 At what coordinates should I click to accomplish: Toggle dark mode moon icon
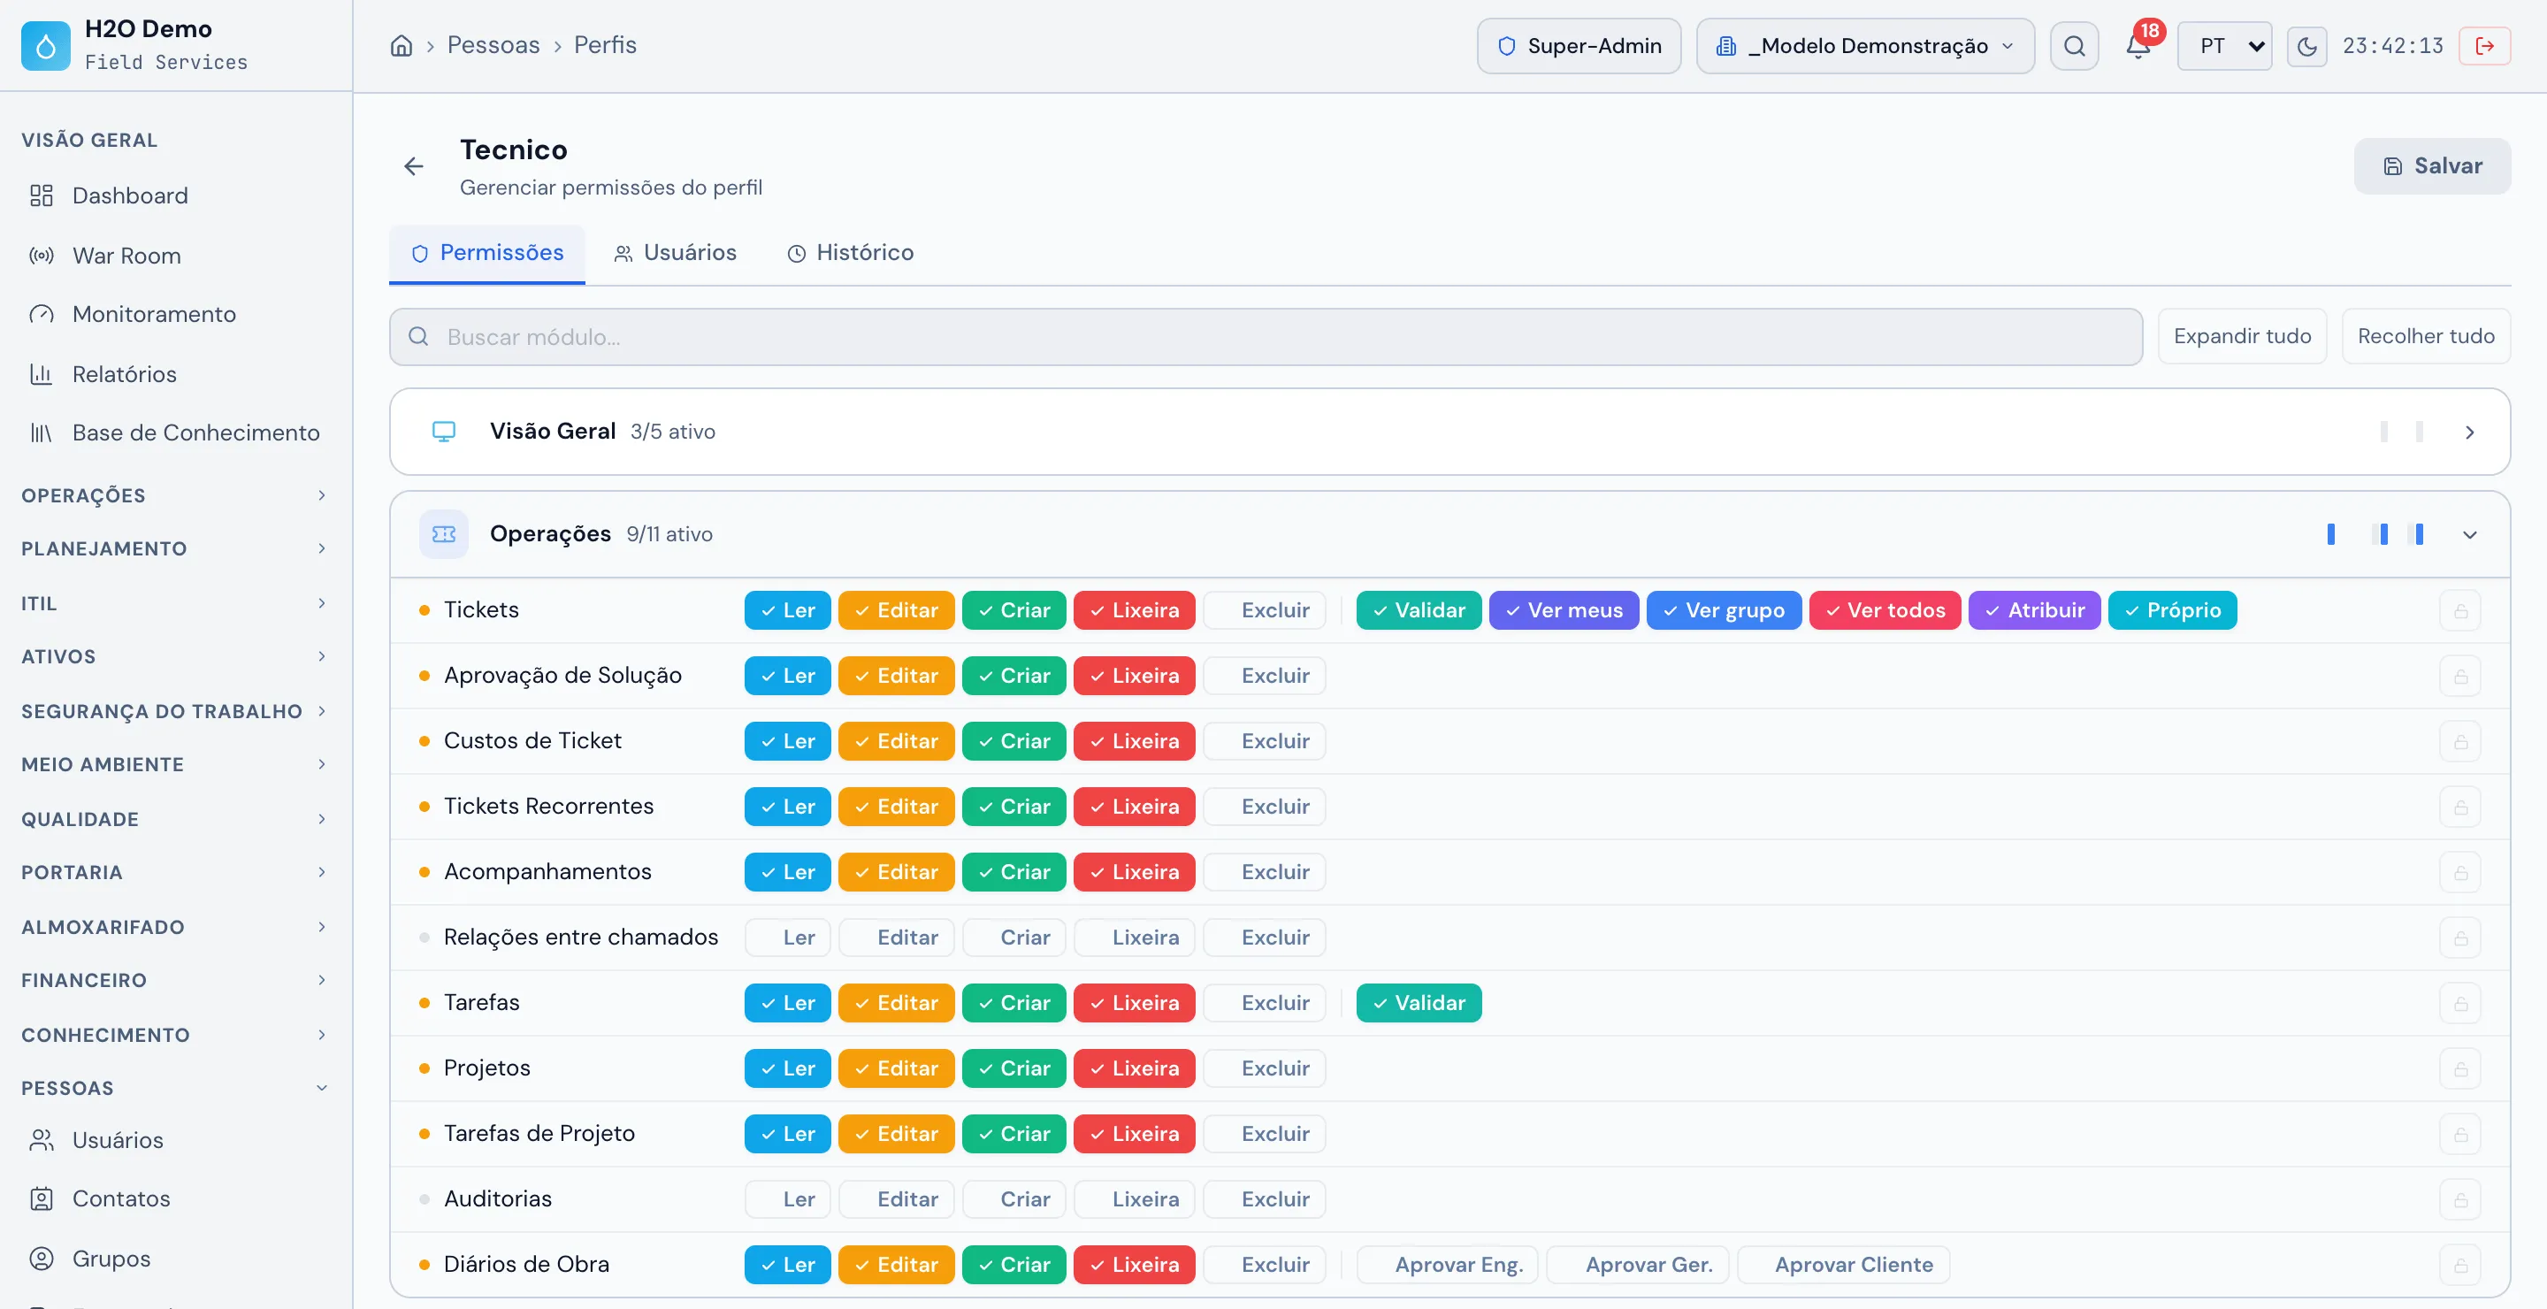click(x=2306, y=45)
